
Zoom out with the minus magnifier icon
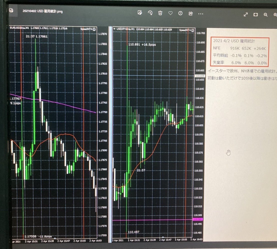point(265,15)
